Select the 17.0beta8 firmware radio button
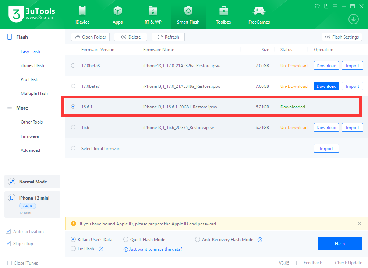The image size is (368, 268). 73,65
